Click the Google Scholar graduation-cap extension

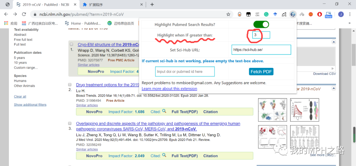coord(275,14)
